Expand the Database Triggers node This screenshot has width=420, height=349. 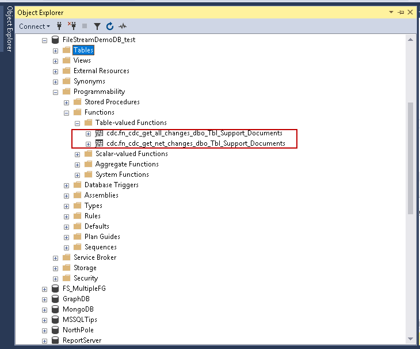(66, 186)
